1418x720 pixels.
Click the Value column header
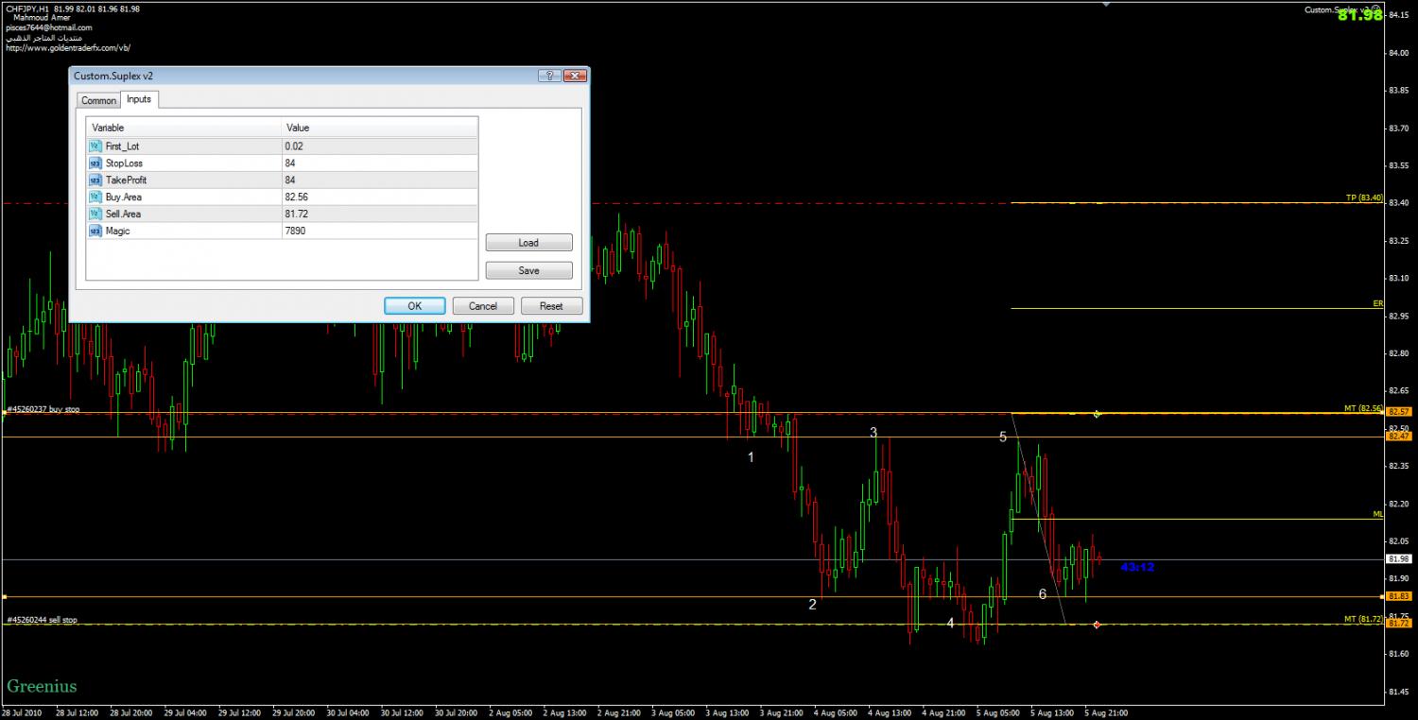click(x=380, y=128)
